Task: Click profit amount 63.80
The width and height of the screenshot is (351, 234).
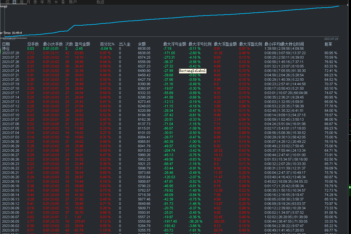Action: point(79,53)
